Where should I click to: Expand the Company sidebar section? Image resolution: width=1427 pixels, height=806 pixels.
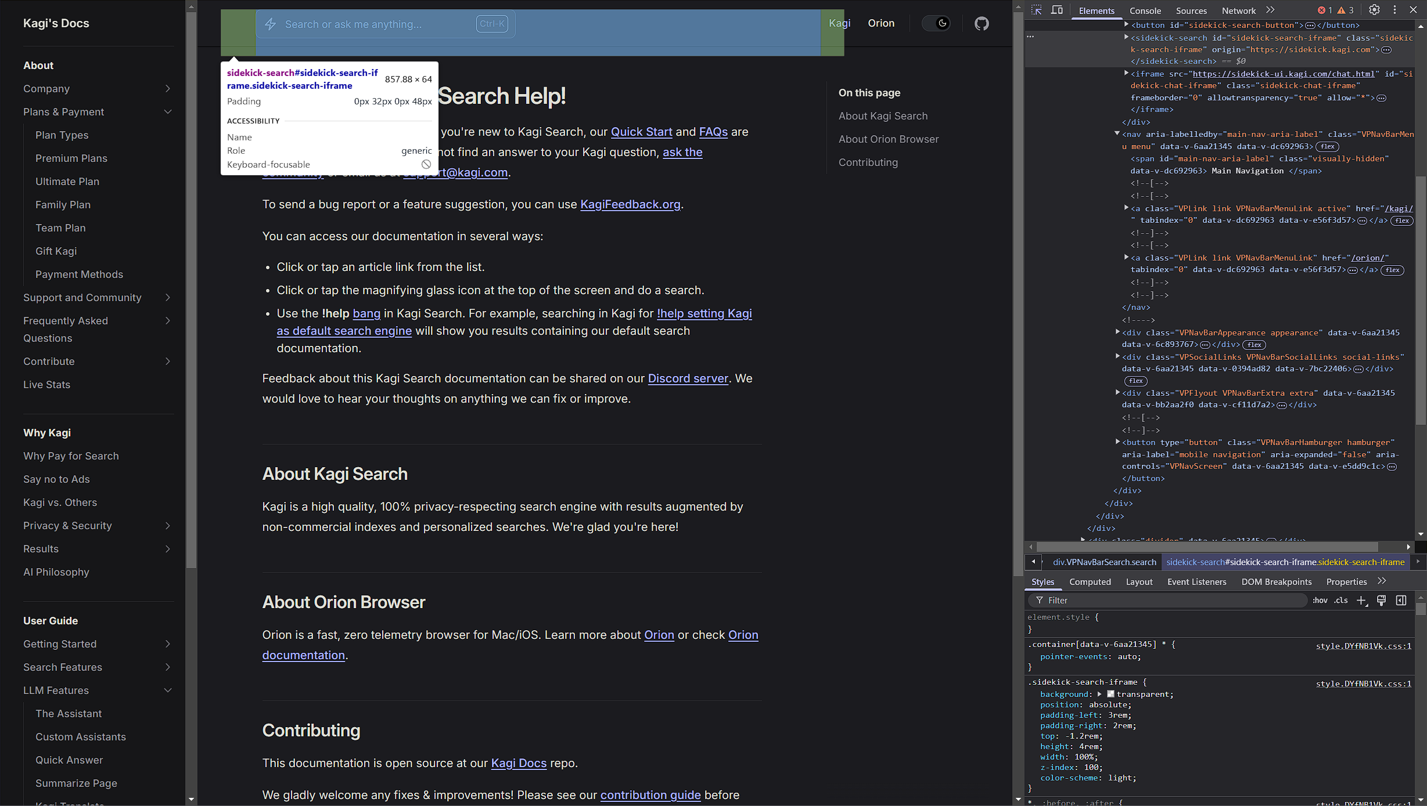[168, 89]
